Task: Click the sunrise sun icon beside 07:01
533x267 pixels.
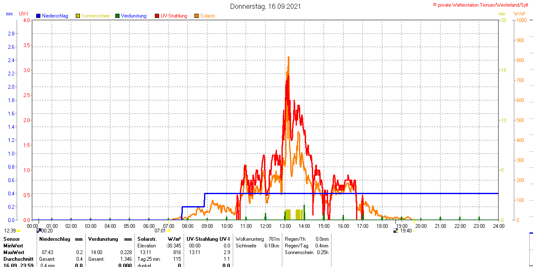Action: tap(169, 230)
